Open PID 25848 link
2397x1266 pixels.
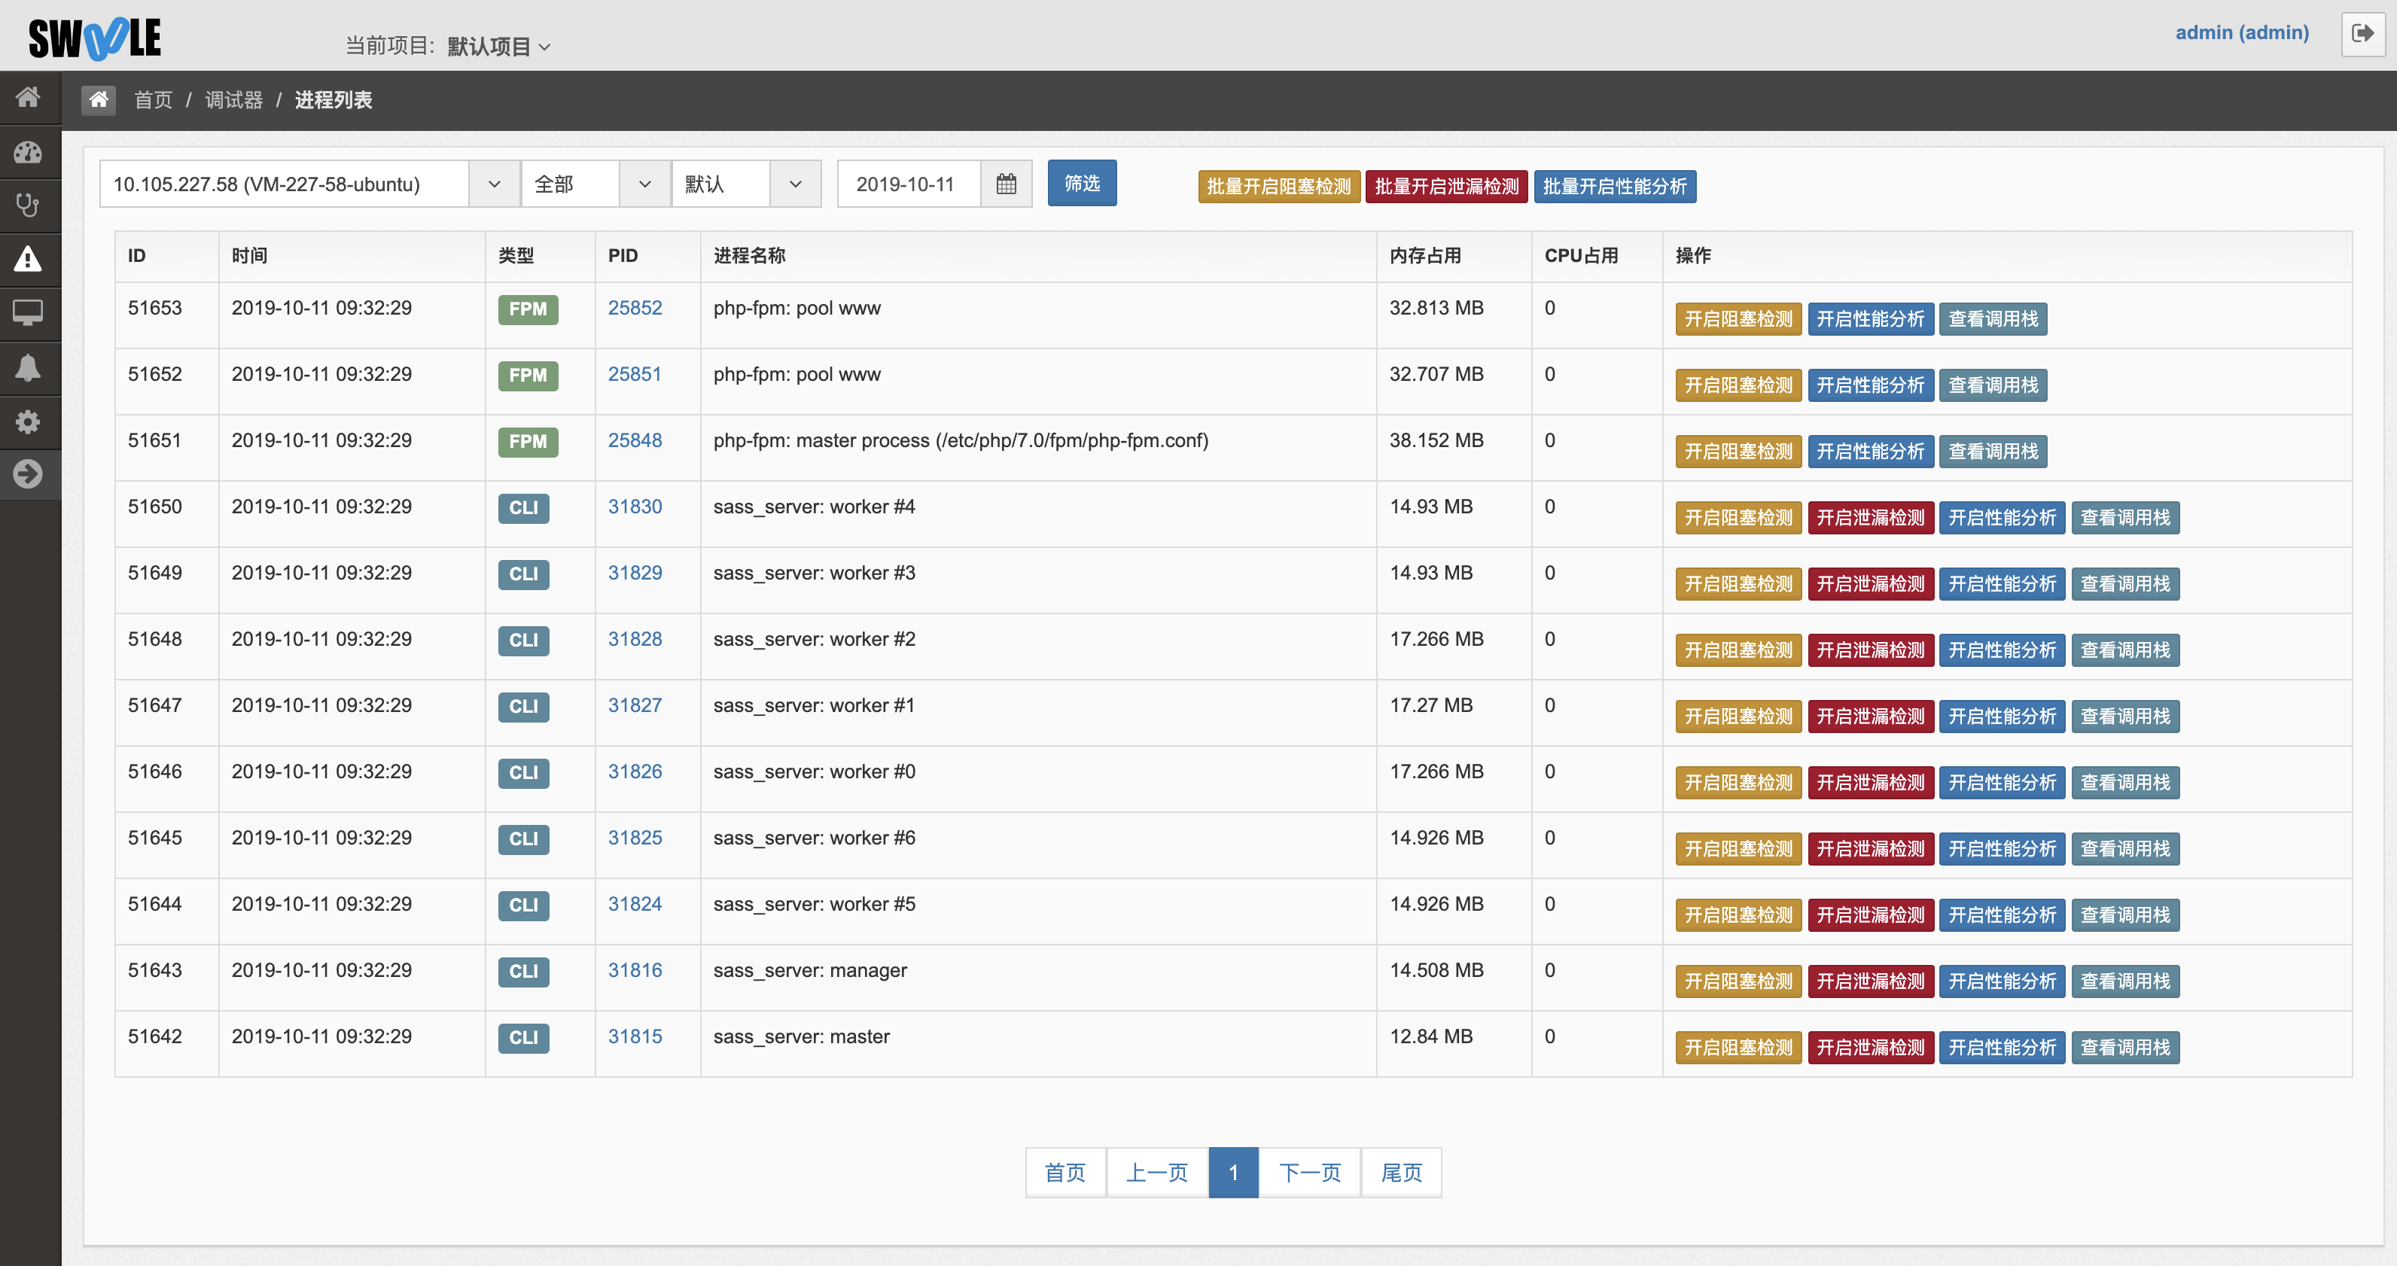[635, 440]
